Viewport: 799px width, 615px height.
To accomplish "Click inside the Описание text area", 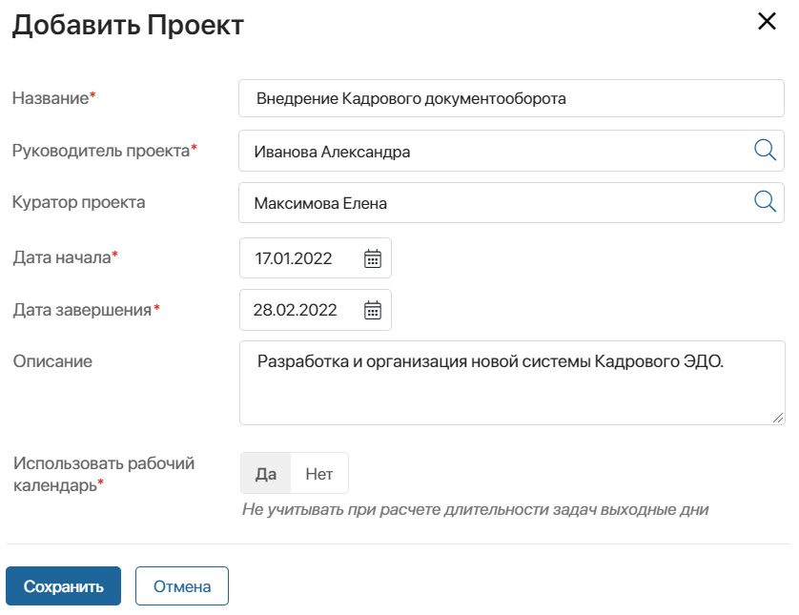I will coord(512,382).
